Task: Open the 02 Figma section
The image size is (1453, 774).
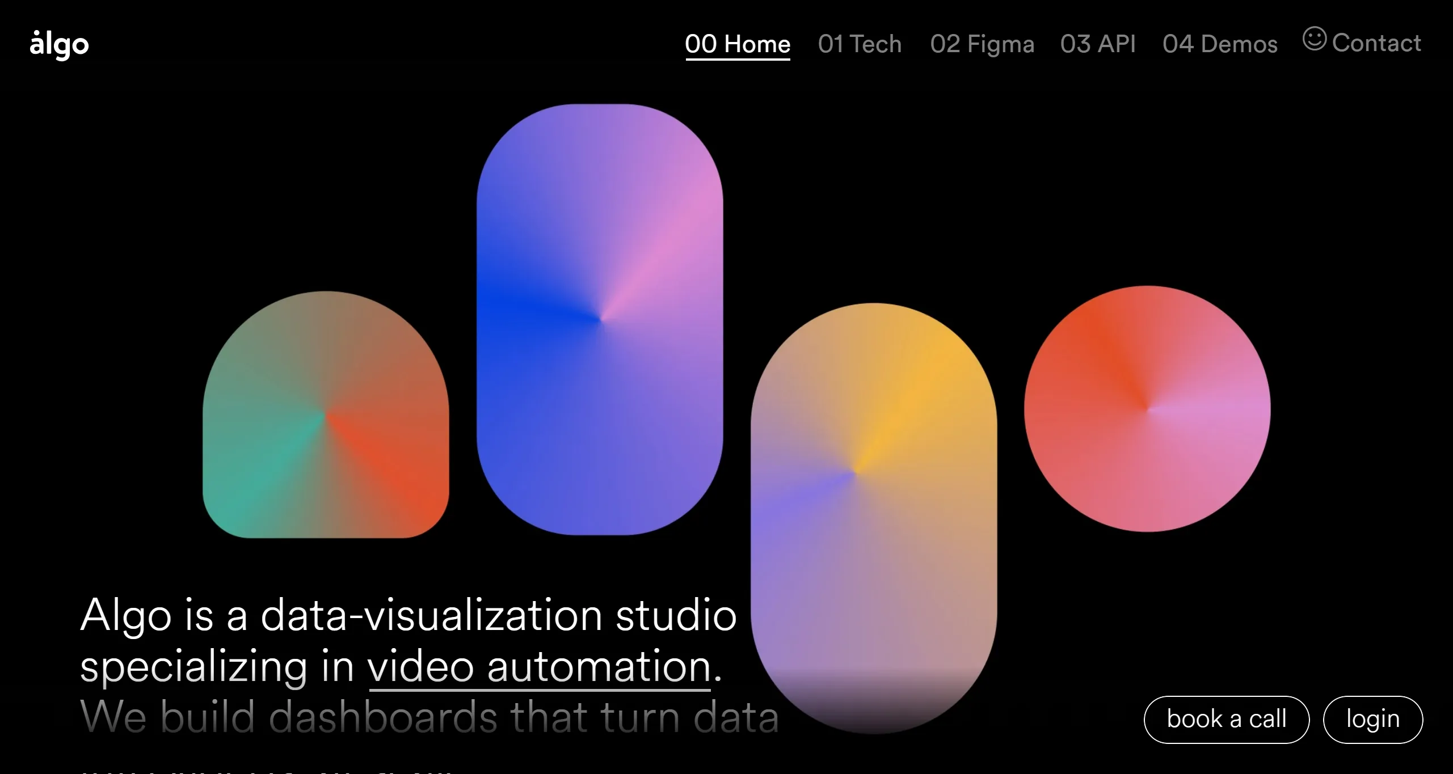Action: (982, 44)
